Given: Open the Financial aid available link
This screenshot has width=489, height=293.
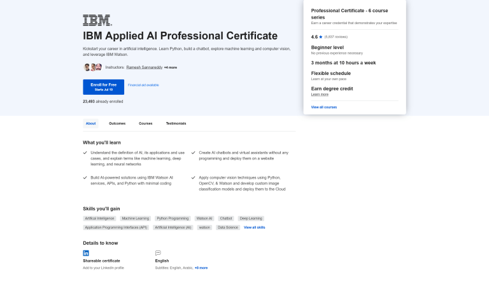Looking at the screenshot, I should click(143, 85).
